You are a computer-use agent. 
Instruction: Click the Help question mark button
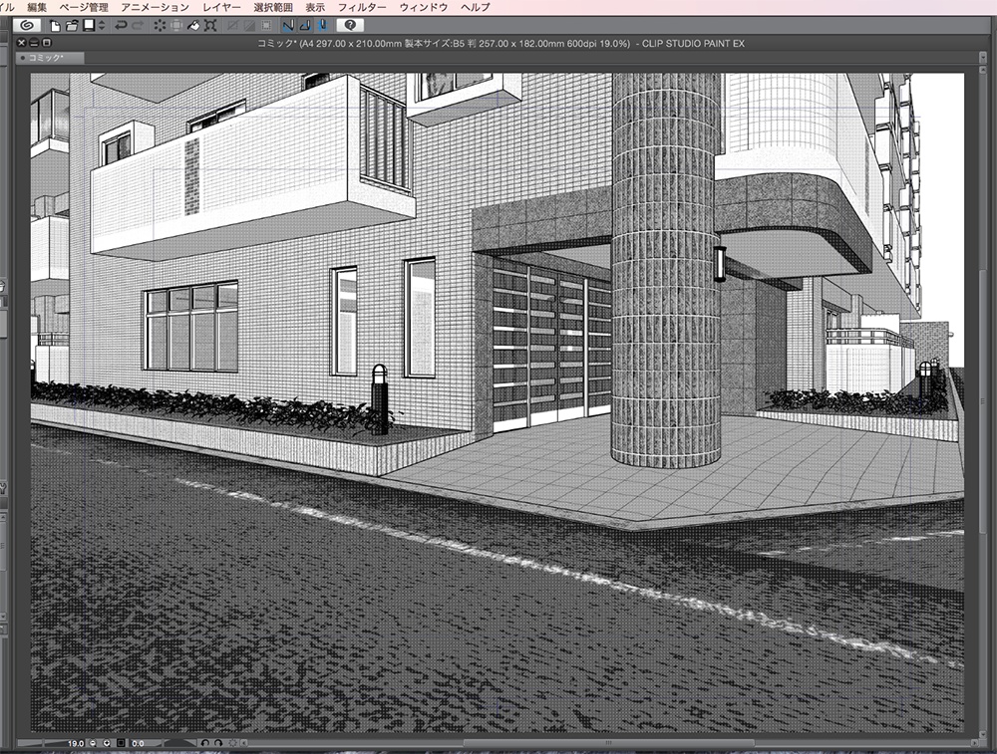(350, 27)
